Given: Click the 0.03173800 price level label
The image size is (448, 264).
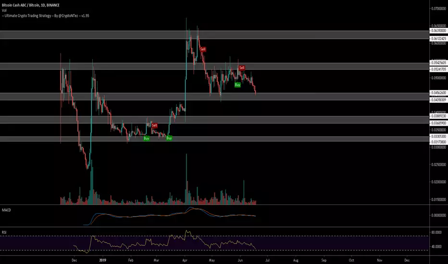Looking at the screenshot, I should tap(438, 142).
